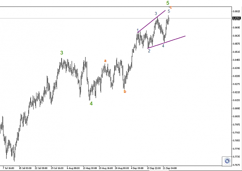
Task: Click the 0.7915 price axis label
Action: (236, 132)
